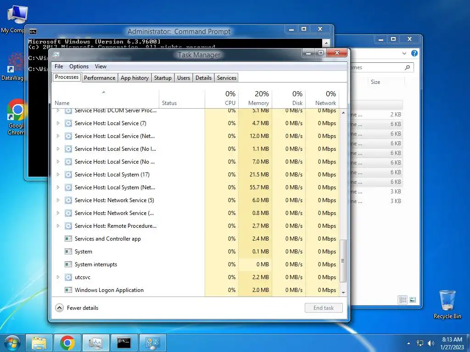
Task: Click the System process icon
Action: pos(68,252)
